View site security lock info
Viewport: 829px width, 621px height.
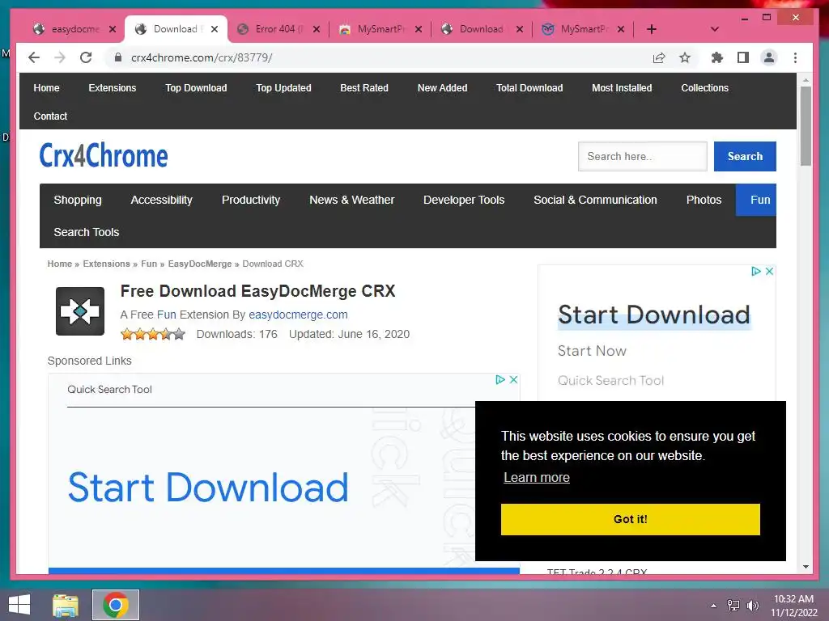click(118, 57)
